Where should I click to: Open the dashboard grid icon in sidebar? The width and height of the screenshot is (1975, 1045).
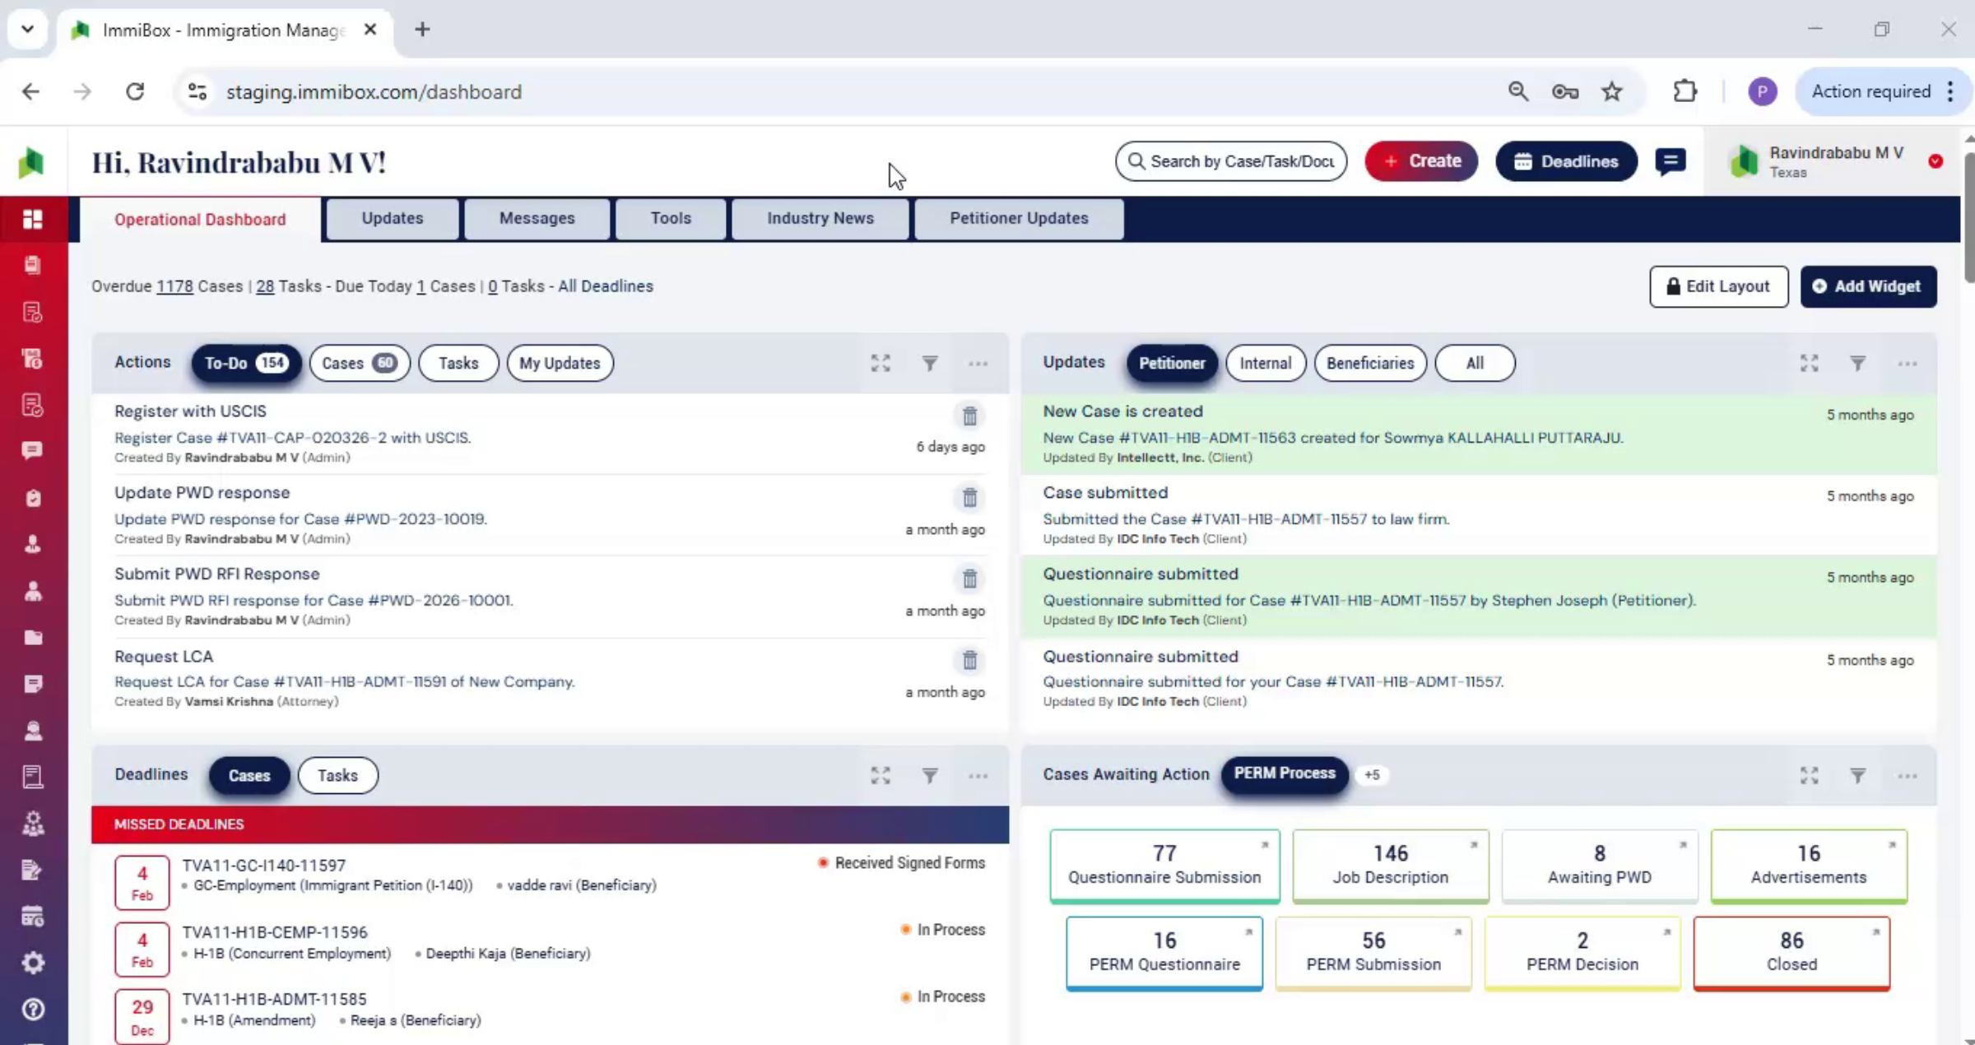point(33,219)
